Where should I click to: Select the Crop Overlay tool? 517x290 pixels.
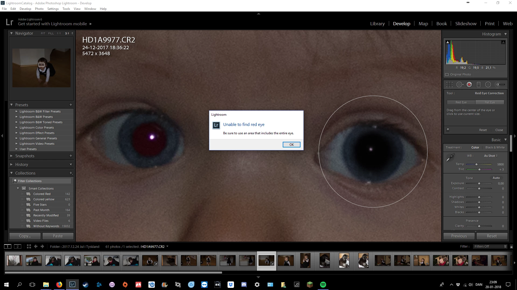coord(449,85)
